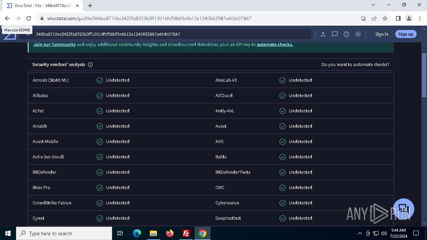Click the Antiy-AVL vendor name

tap(225, 111)
